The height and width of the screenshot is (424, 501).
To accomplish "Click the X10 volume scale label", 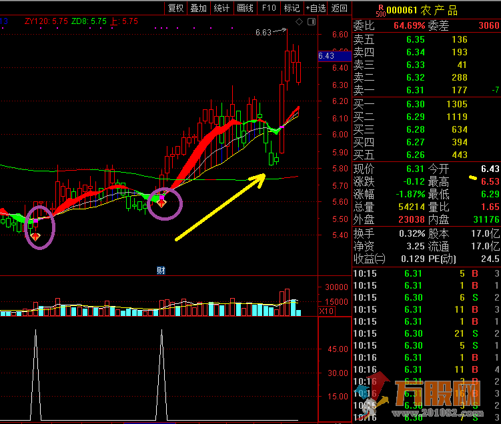I will 326,311.
